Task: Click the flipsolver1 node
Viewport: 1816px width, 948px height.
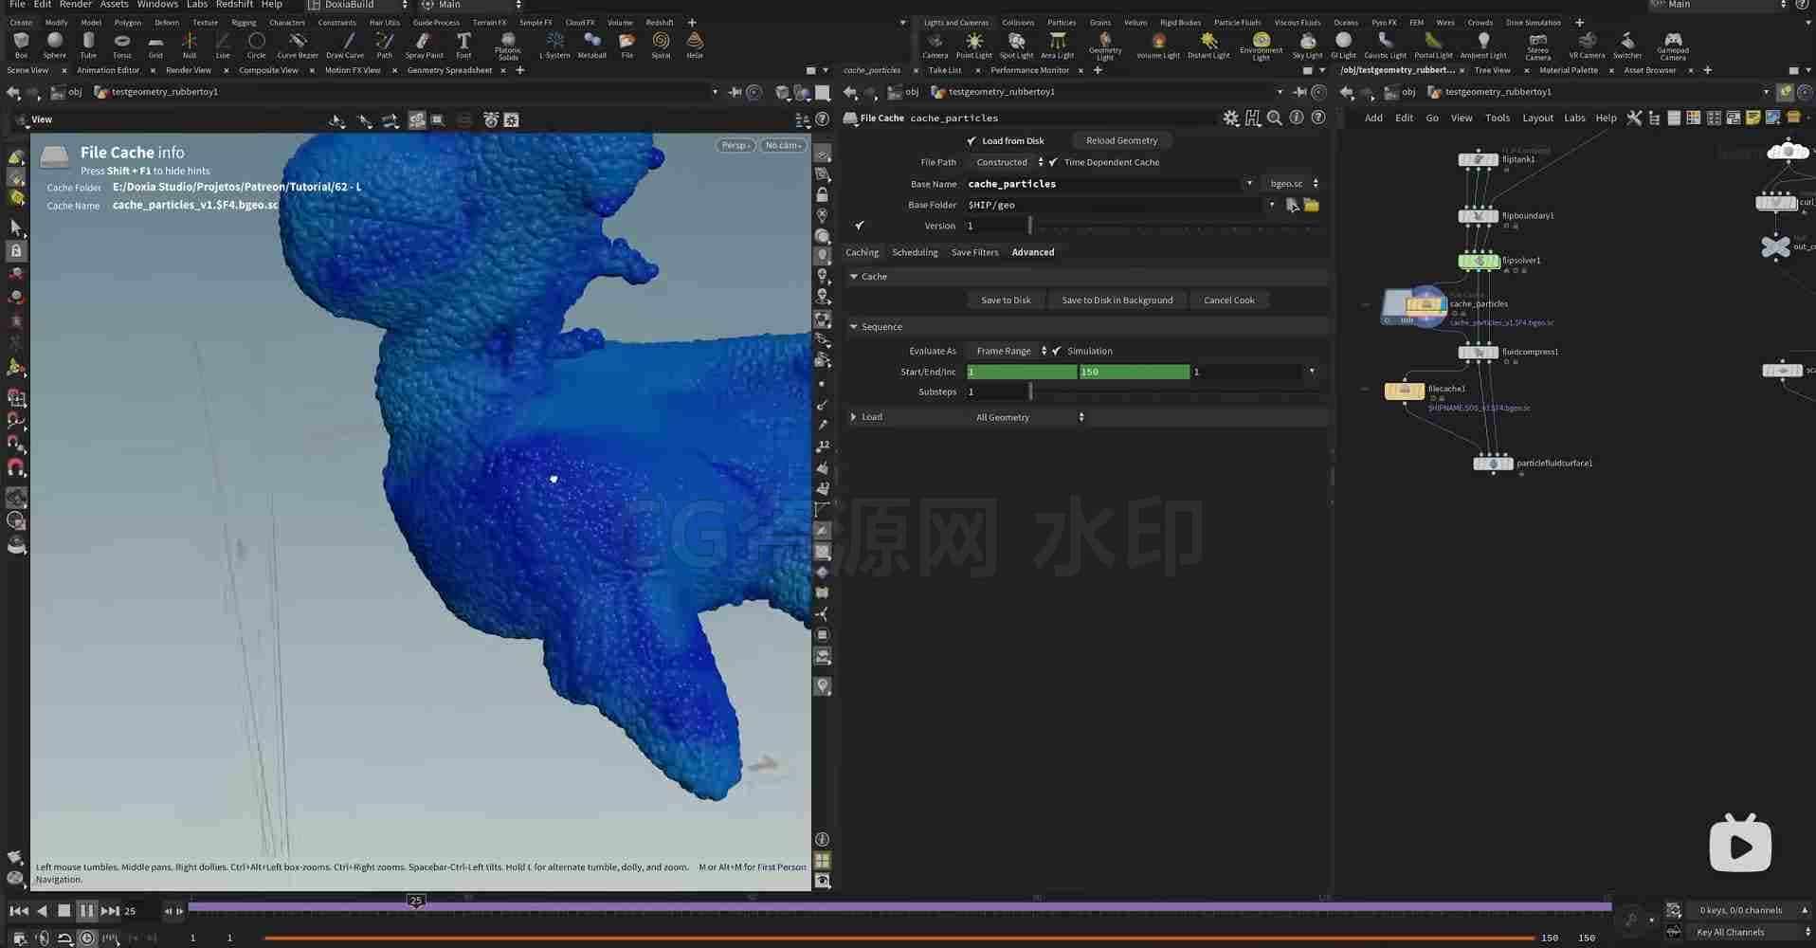Action: tap(1478, 260)
